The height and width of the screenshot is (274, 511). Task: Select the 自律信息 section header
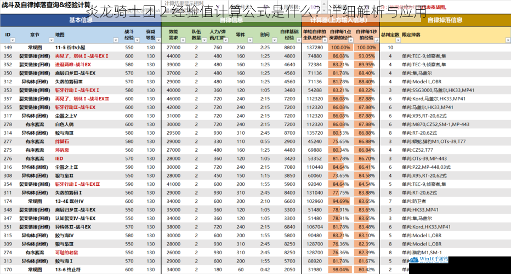click(x=231, y=20)
